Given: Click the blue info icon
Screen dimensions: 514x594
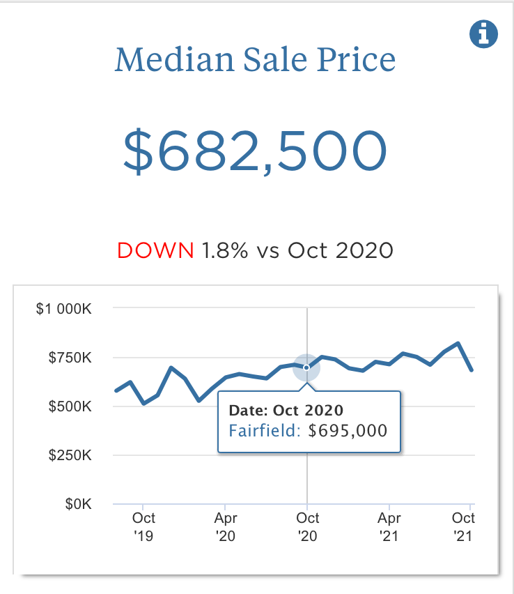Looking at the screenshot, I should point(483,34).
